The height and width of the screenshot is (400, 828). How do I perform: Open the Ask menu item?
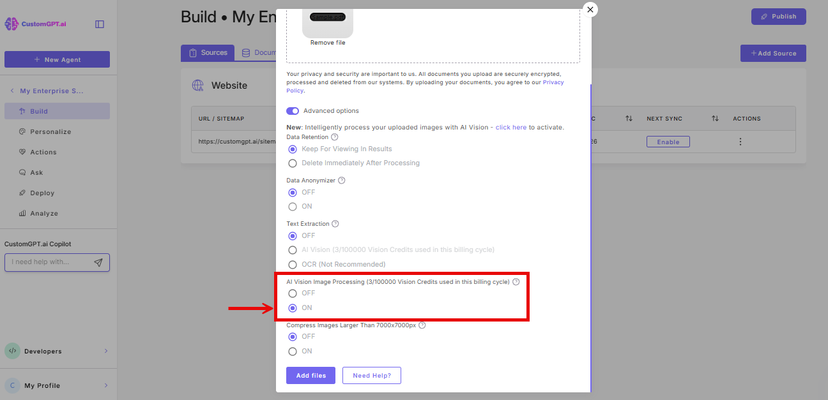[57, 172]
